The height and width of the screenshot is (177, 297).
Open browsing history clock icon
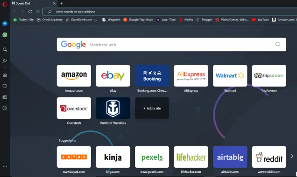point(5,108)
